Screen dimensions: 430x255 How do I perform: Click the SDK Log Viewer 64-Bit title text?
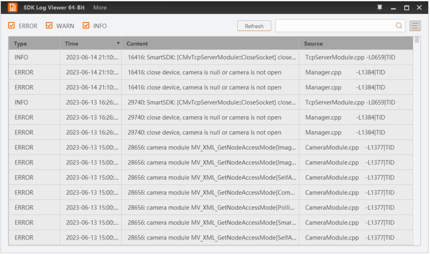pos(54,7)
